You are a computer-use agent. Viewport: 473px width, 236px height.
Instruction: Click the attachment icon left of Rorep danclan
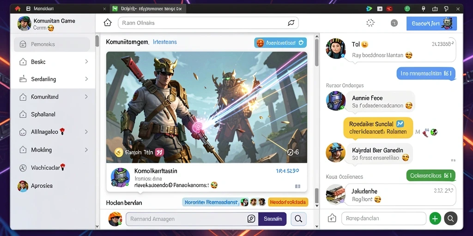pos(332,218)
